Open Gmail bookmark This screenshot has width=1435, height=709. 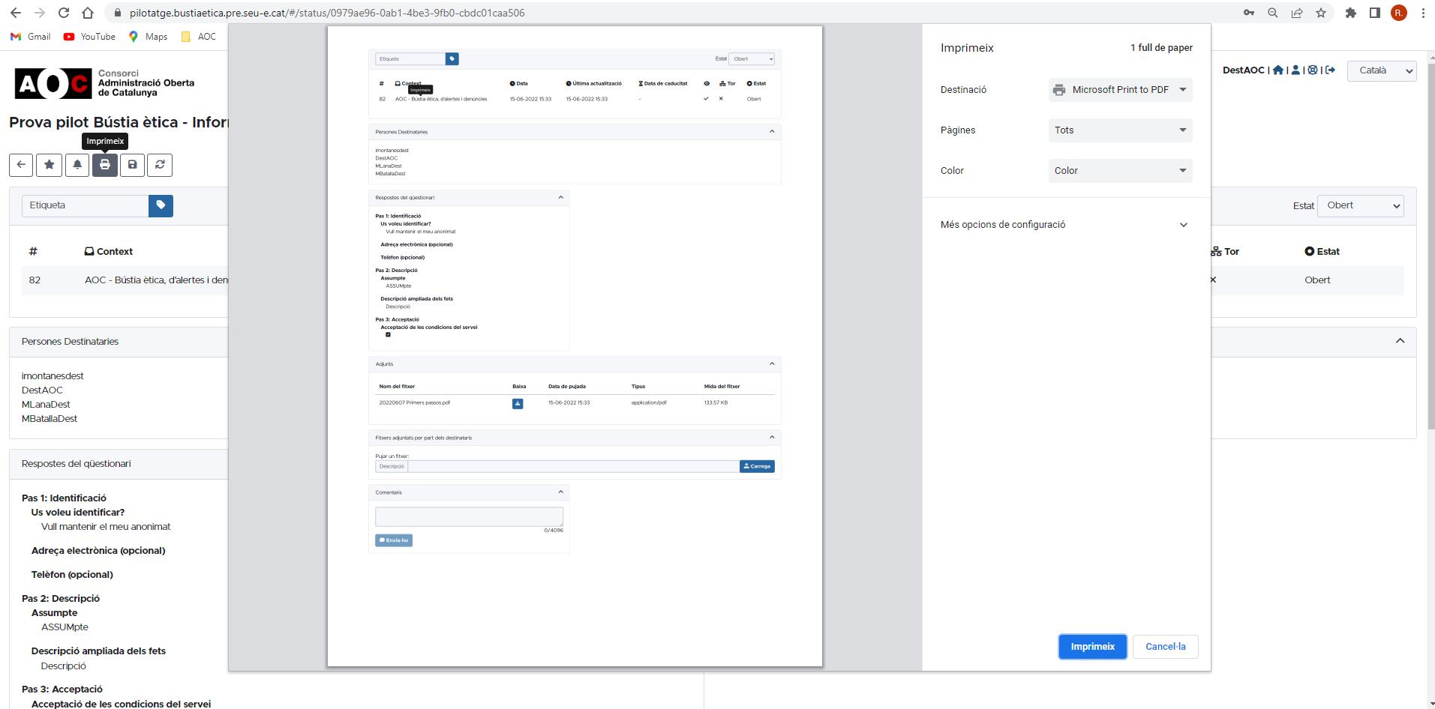tap(31, 37)
